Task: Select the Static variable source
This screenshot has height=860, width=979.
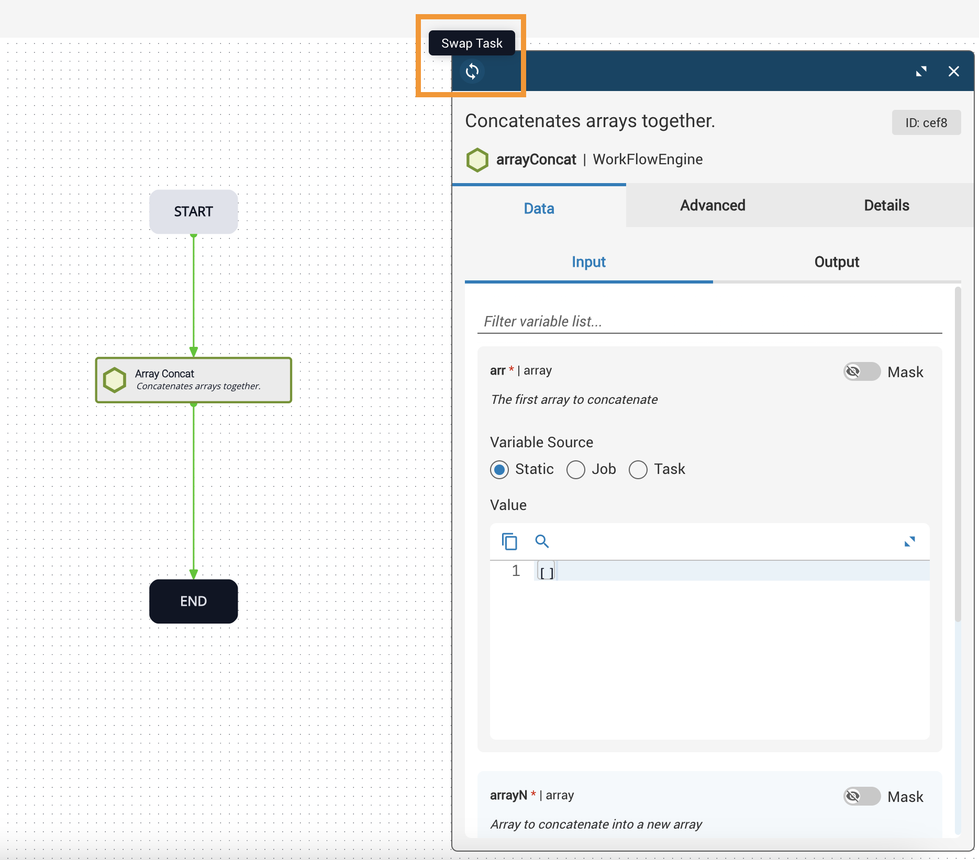Action: coord(499,470)
